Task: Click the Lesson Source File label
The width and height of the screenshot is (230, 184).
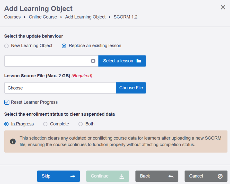Action: 37,76
